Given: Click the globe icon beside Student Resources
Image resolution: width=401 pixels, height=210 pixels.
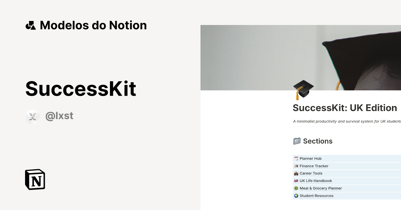Looking at the screenshot, I should click(x=296, y=196).
